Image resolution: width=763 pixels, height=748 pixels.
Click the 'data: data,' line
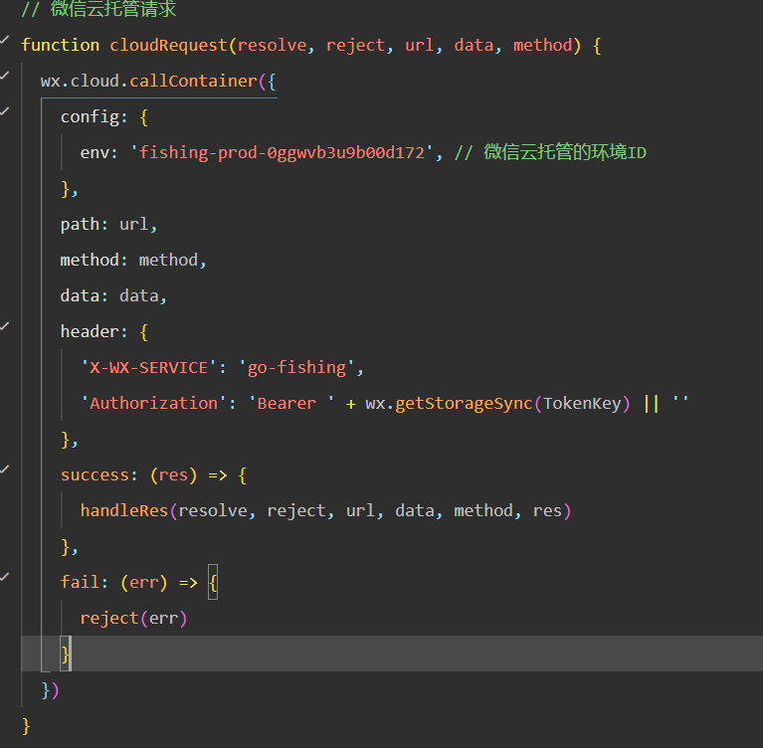(113, 295)
